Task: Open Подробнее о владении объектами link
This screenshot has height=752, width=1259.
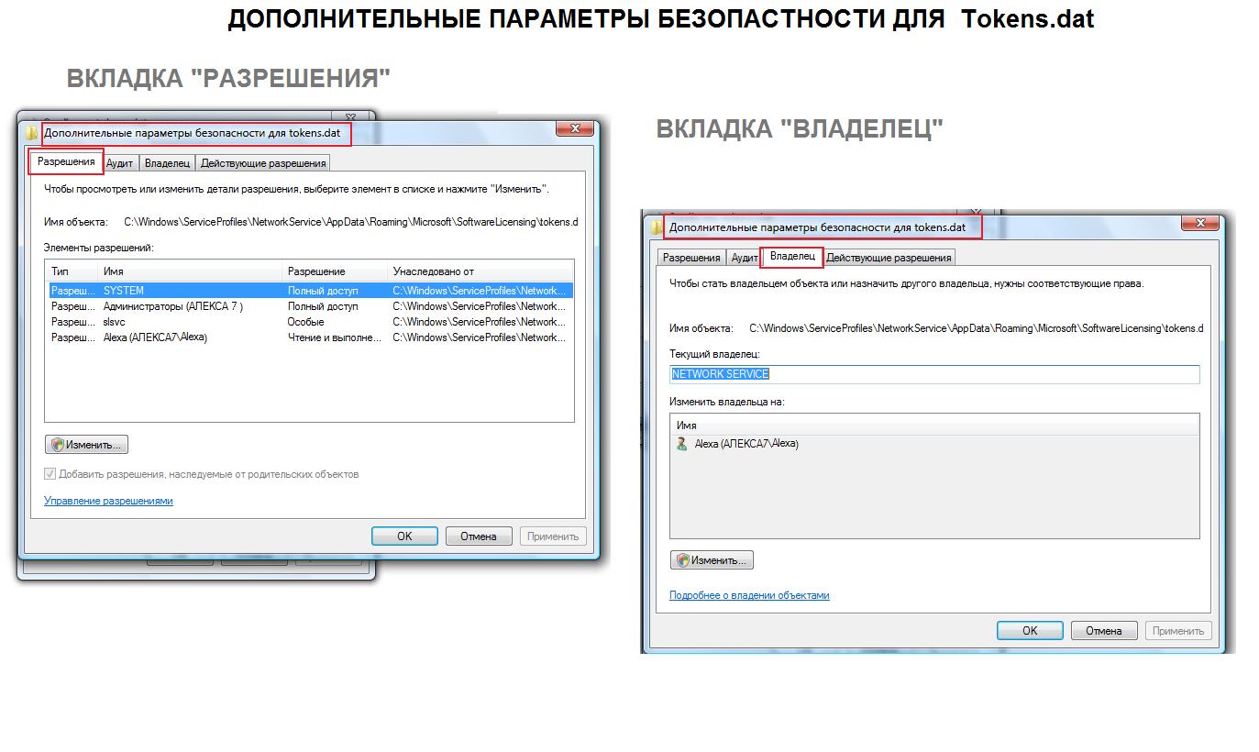Action: point(749,595)
